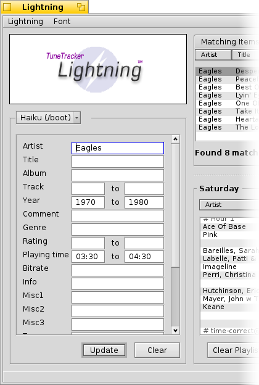Select Ace Of Base in Saturday playlist
Image resolution: width=259 pixels, height=385 pixels.
click(x=229, y=226)
